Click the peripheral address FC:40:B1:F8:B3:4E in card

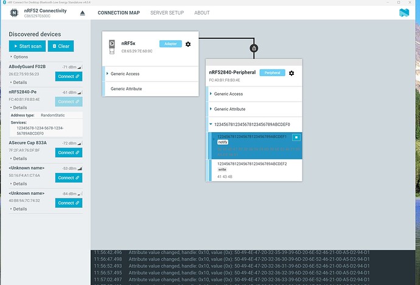(225, 80)
